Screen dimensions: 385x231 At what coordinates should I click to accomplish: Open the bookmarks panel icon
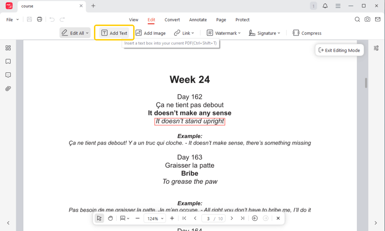[x=8, y=61]
